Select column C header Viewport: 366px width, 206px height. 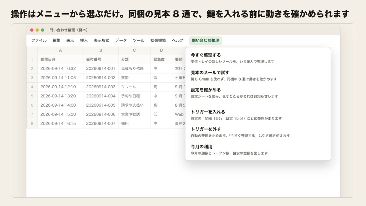(134, 50)
